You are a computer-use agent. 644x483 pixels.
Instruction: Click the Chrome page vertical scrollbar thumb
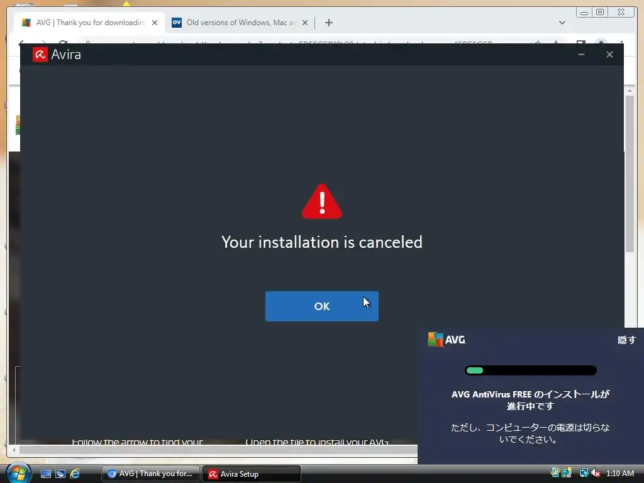[630, 174]
